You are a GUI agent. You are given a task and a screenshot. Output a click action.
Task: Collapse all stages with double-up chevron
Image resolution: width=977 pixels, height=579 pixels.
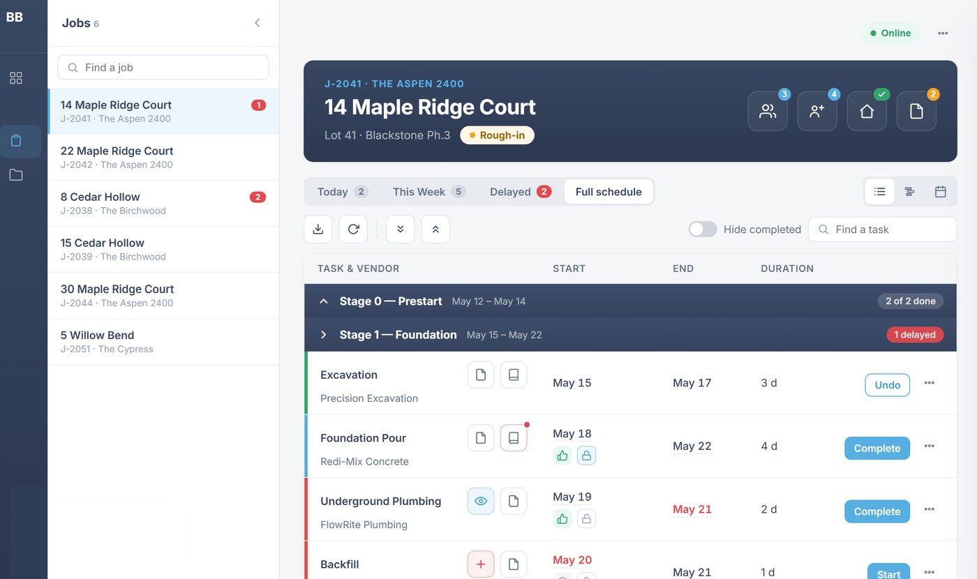click(435, 229)
